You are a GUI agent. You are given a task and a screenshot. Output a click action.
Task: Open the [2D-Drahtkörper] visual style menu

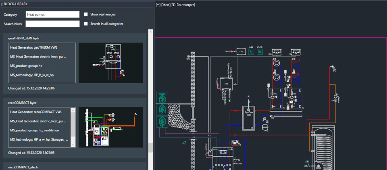pos(182,5)
